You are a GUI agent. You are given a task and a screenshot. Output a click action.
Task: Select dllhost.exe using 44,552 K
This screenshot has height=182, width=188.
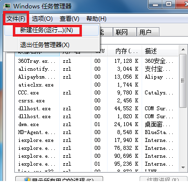(97, 108)
